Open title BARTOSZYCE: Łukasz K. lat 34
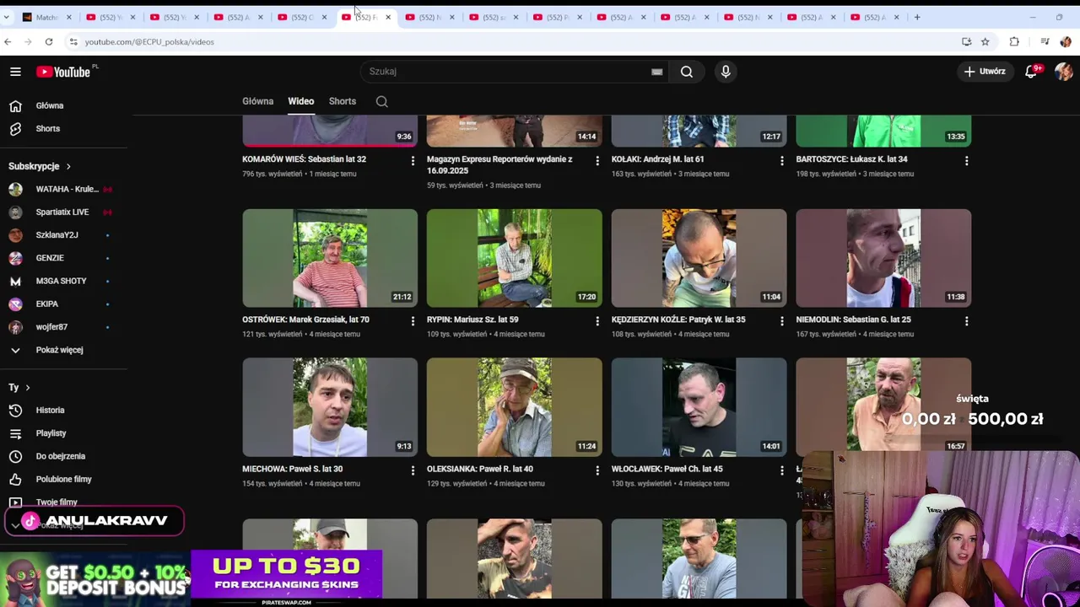This screenshot has width=1080, height=607. tap(851, 158)
